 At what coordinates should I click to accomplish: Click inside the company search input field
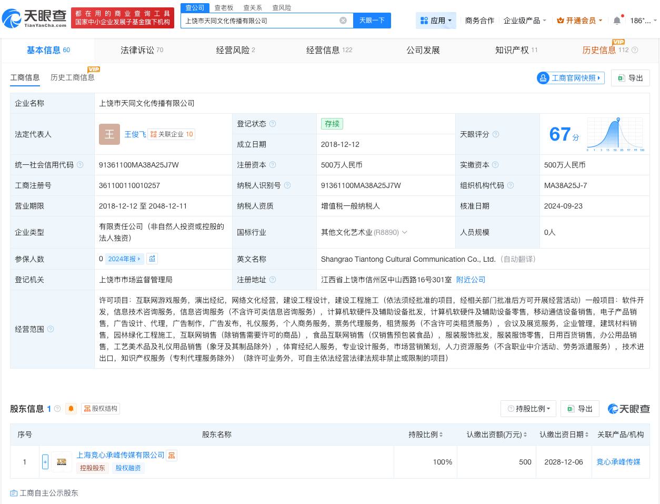pyautogui.click(x=263, y=20)
